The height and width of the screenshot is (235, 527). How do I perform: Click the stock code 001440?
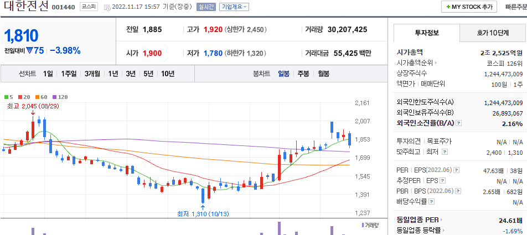63,7
